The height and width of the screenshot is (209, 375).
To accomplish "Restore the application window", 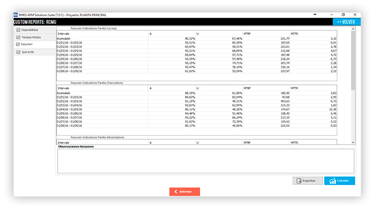I will tap(343, 15).
